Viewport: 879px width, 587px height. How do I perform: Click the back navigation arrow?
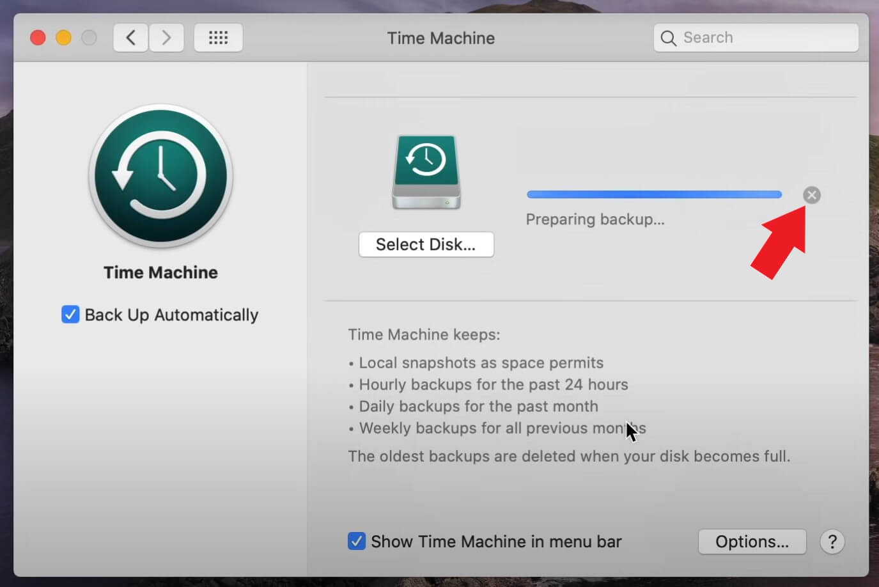click(130, 37)
